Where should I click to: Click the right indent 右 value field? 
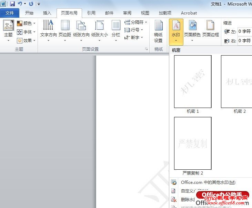coord(245,41)
